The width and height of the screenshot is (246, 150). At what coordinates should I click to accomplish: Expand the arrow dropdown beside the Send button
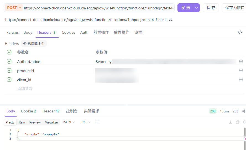[197, 8]
